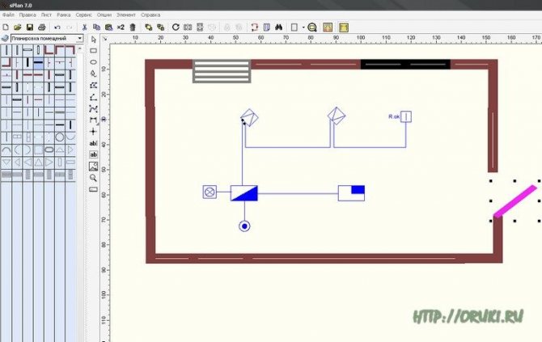This screenshot has height=342, width=542.
Task: Select the pointer arrow tool
Action: tap(94, 39)
